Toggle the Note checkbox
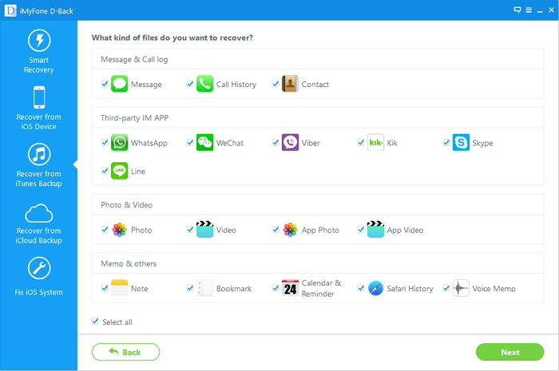Image resolution: width=559 pixels, height=371 pixels. point(105,288)
